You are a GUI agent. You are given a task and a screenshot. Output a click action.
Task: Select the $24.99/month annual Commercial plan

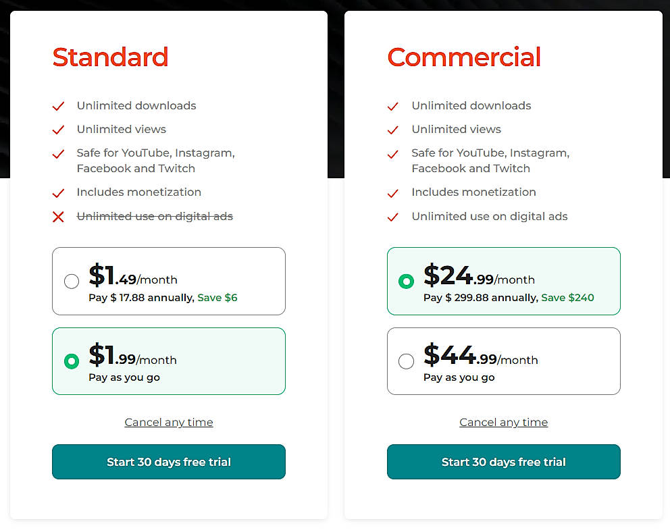[406, 282]
